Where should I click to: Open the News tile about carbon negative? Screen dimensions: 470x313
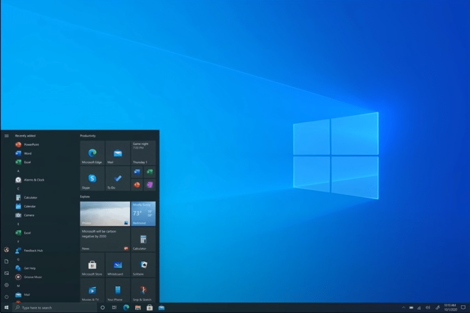click(105, 240)
